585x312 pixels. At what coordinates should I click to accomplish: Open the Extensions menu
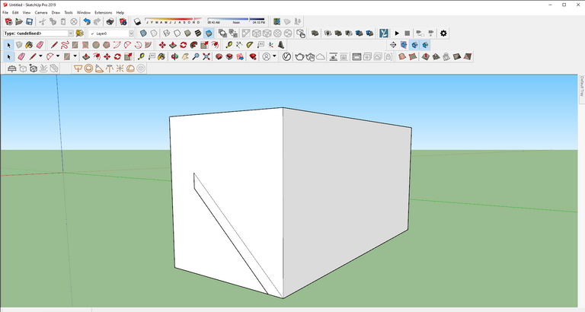pos(102,13)
